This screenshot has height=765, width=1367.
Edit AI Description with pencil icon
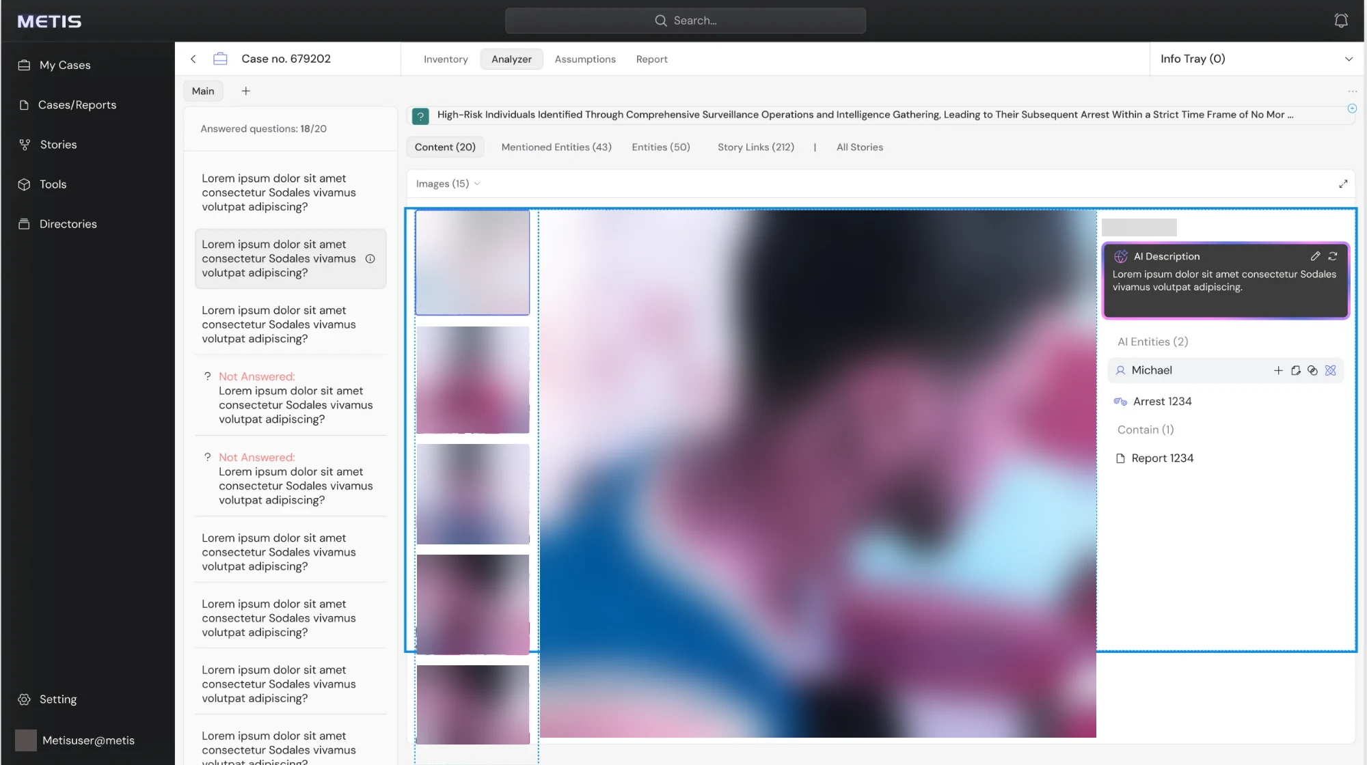pyautogui.click(x=1315, y=256)
